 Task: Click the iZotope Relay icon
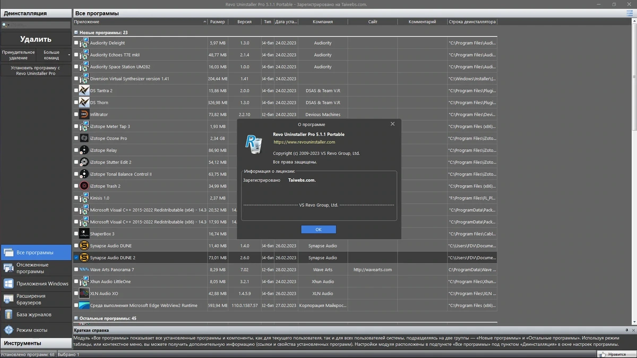pos(84,150)
